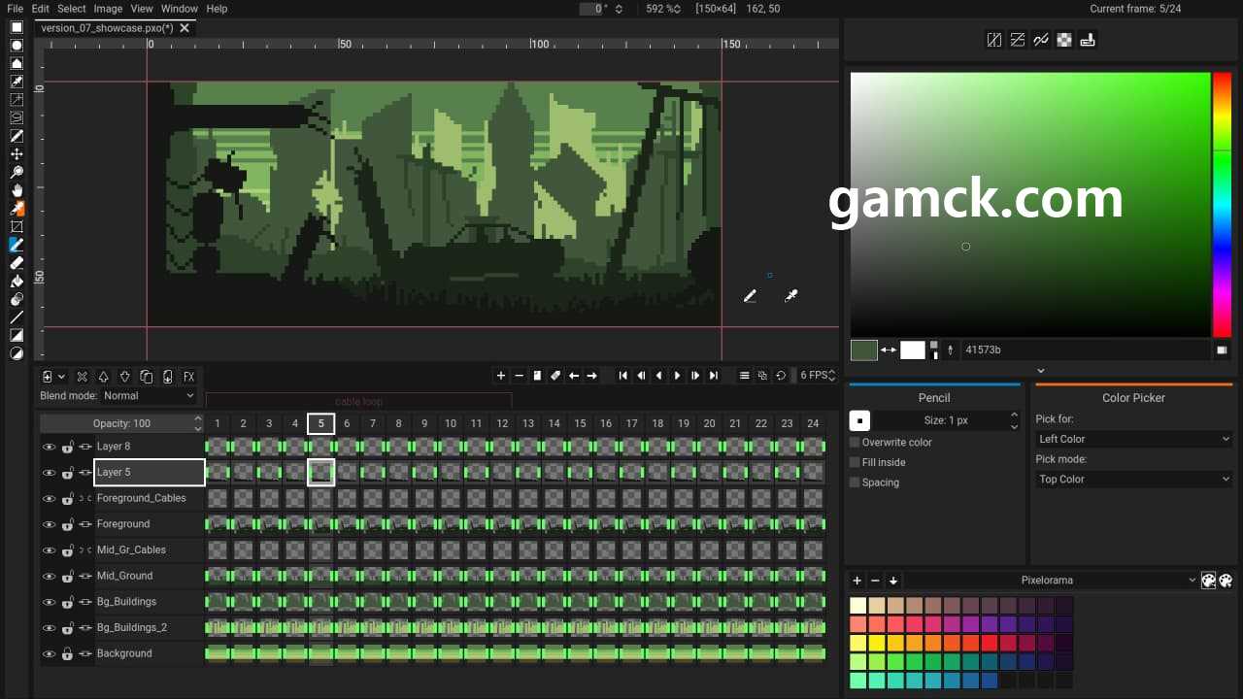The height and width of the screenshot is (699, 1243).
Task: Expand color picker options chevron
Action: pos(1041,371)
